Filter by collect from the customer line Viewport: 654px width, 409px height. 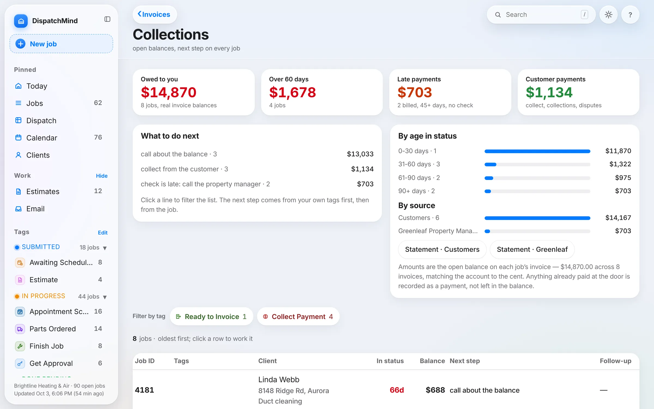point(257,169)
